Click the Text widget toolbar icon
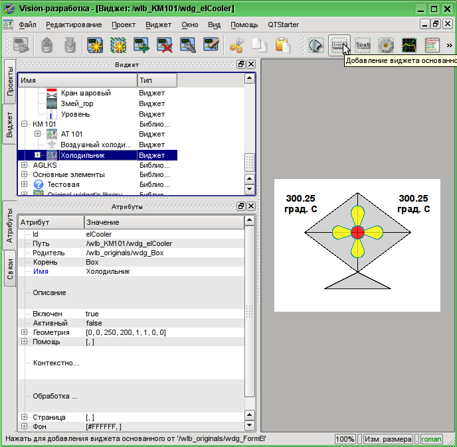The image size is (457, 447). tap(362, 45)
